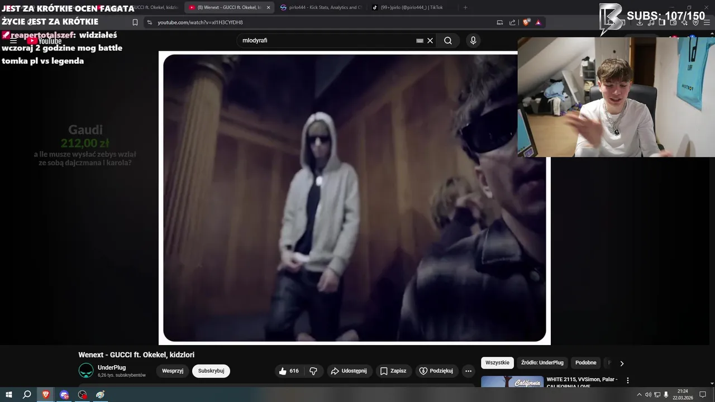
Task: Open WHITE 2115 California Love title
Action: point(582,382)
